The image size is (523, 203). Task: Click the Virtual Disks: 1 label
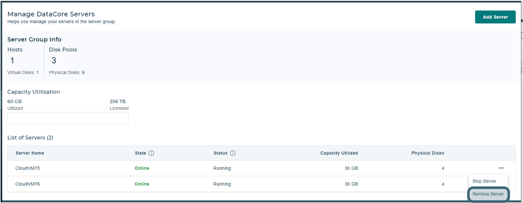[23, 73]
